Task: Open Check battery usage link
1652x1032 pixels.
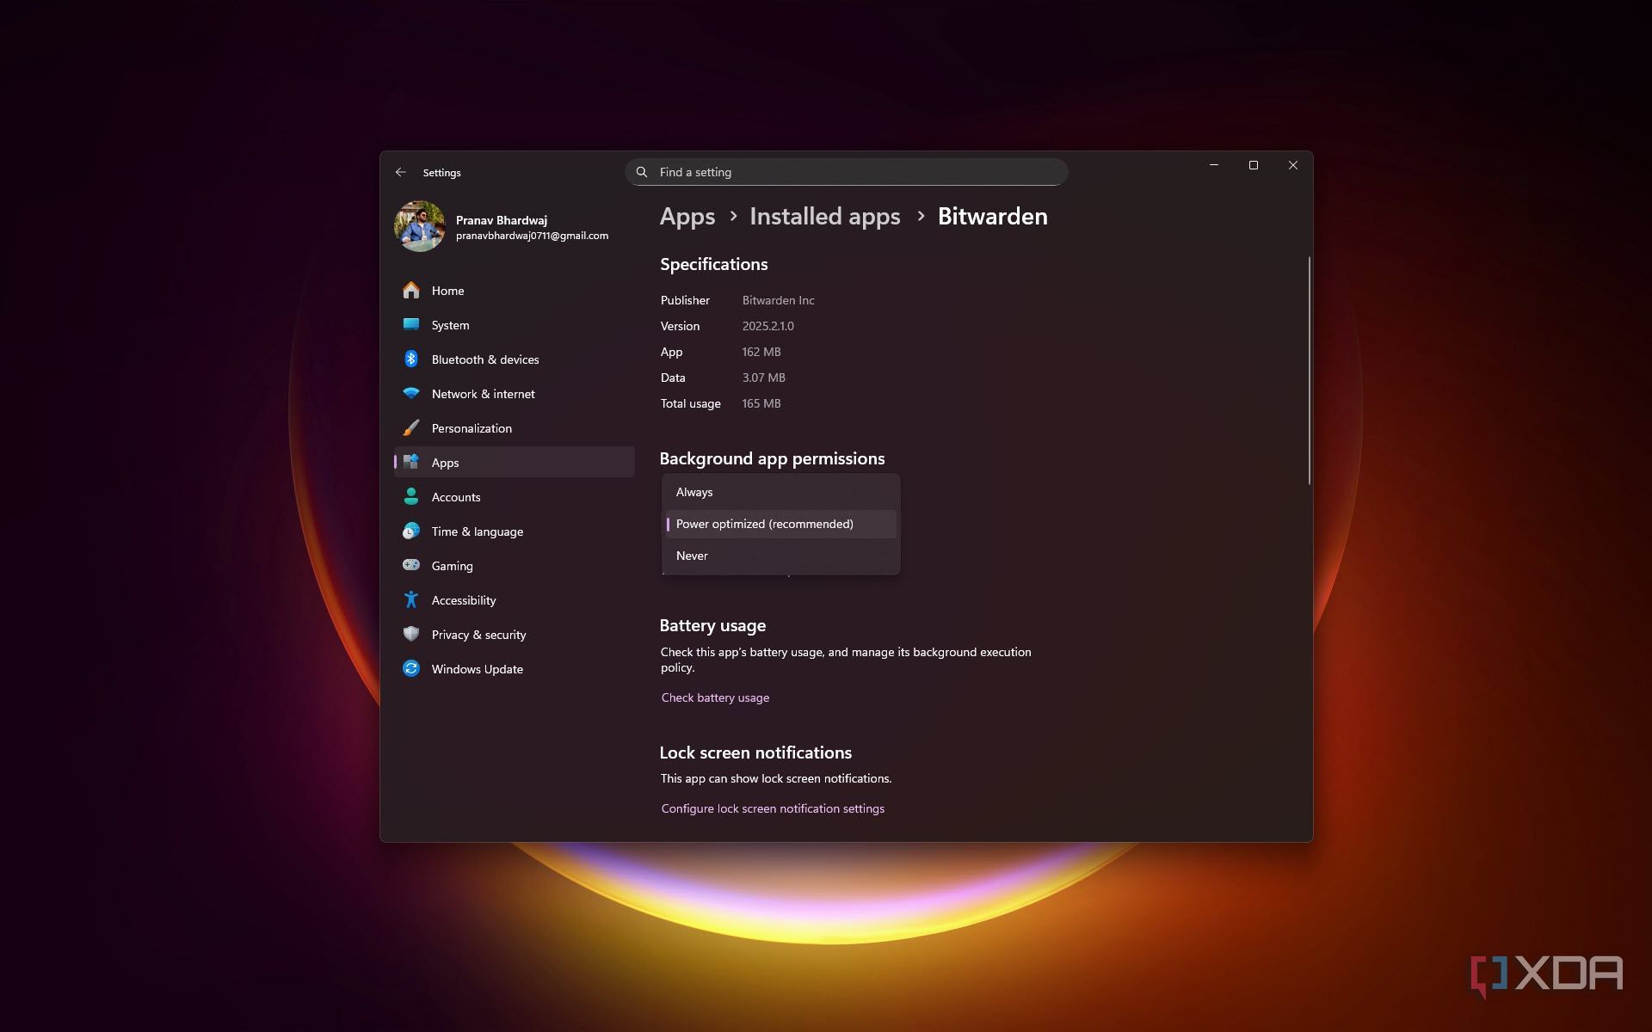Action: [715, 697]
